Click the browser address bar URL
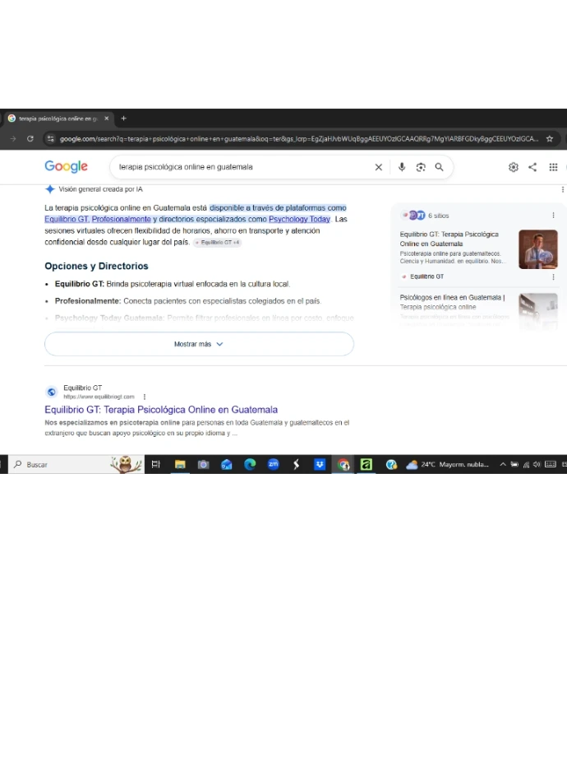 [x=299, y=138]
